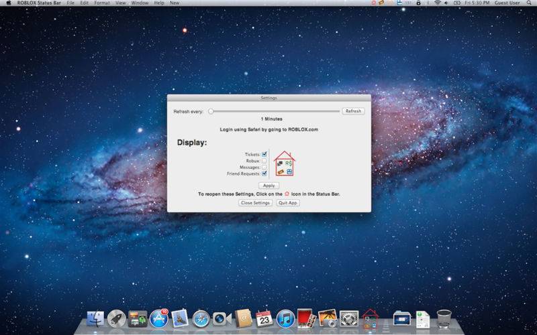Screen dimensions: 537x335
Task: Open Photo Booth in the Dock
Action: pyautogui.click(x=306, y=319)
